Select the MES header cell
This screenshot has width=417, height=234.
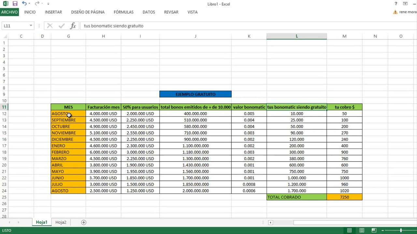pyautogui.click(x=68, y=107)
